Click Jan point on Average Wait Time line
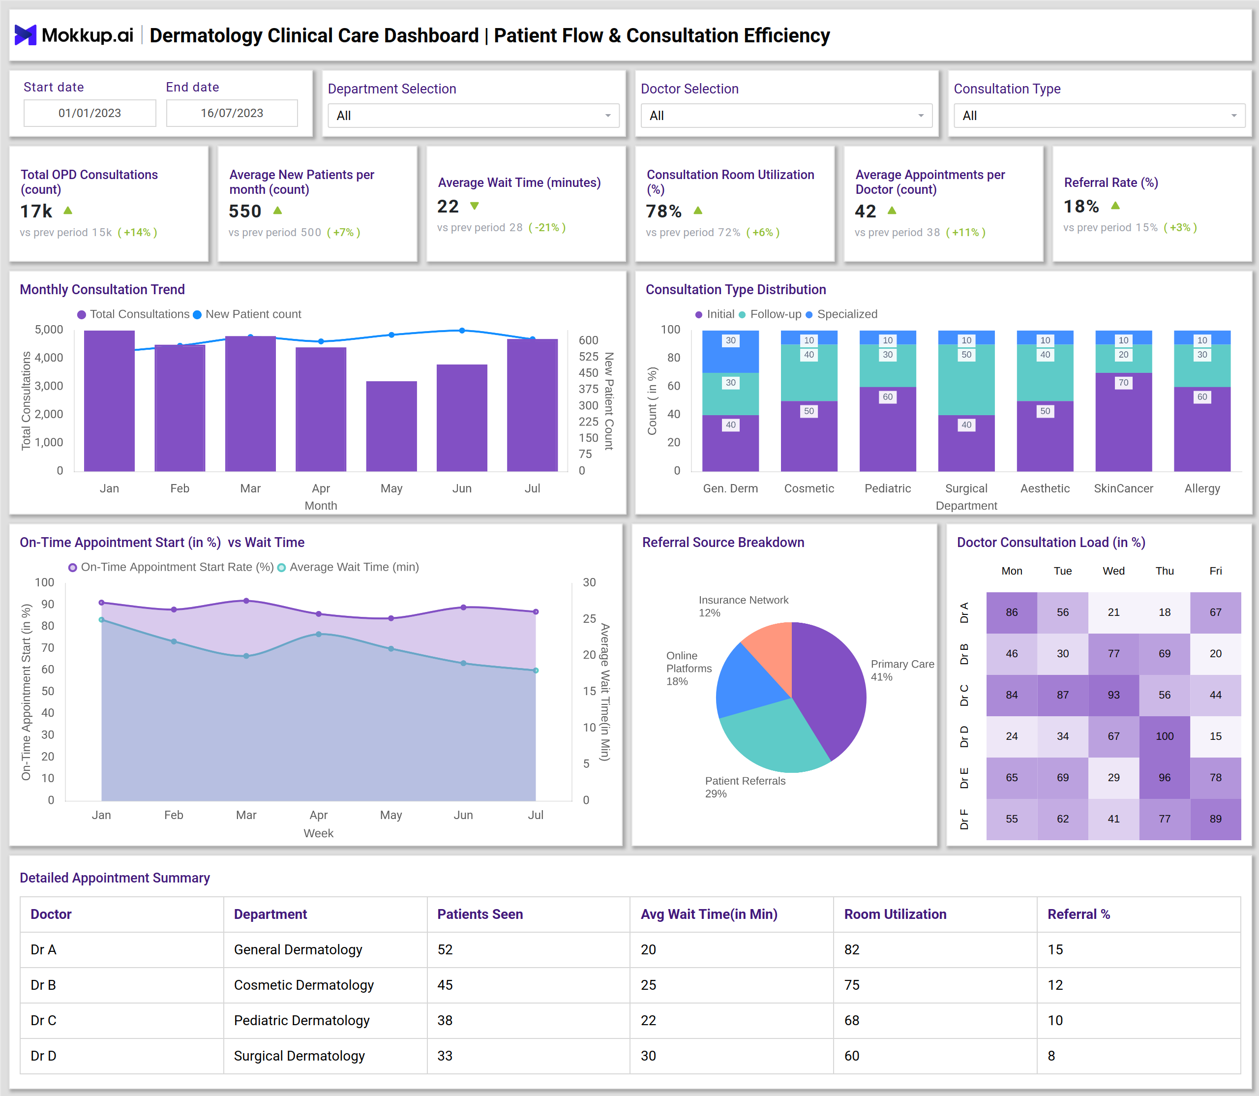Viewport: 1259px width, 1096px height. (x=101, y=620)
